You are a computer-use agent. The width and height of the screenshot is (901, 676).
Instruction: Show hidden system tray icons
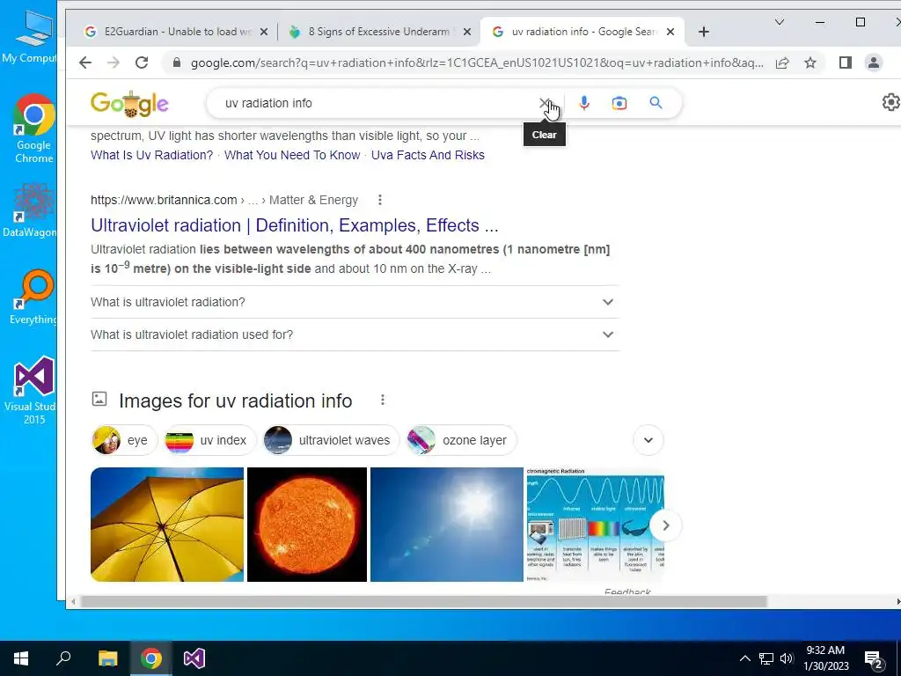click(x=744, y=658)
